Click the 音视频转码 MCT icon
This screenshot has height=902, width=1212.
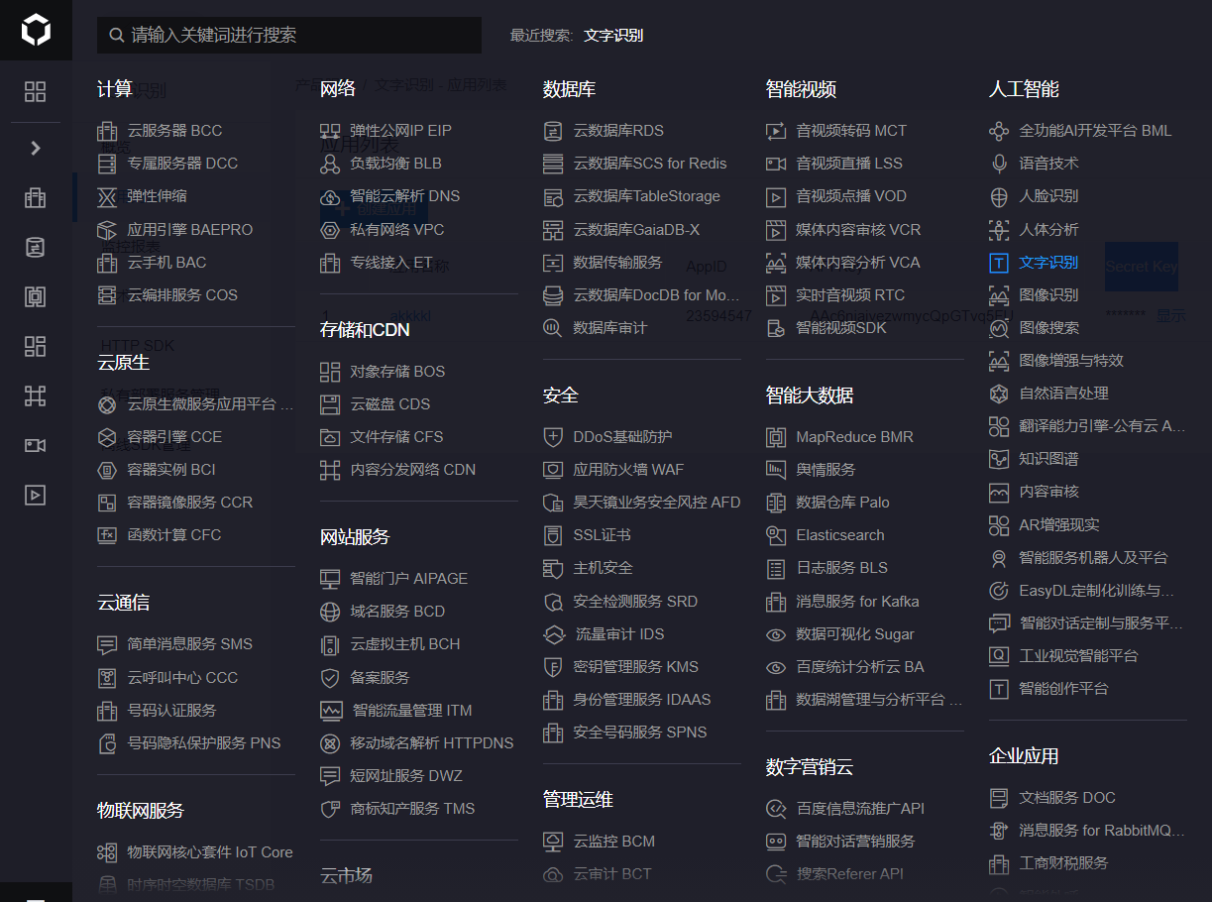click(776, 131)
